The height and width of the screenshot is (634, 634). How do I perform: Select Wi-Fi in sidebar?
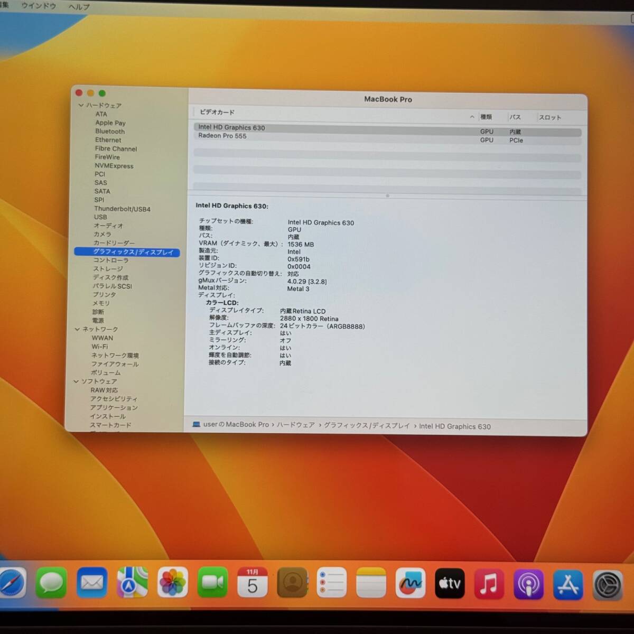100,347
